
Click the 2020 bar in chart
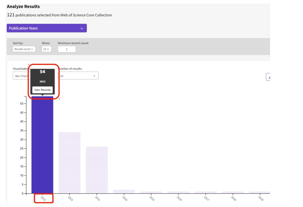(x=259, y=193)
